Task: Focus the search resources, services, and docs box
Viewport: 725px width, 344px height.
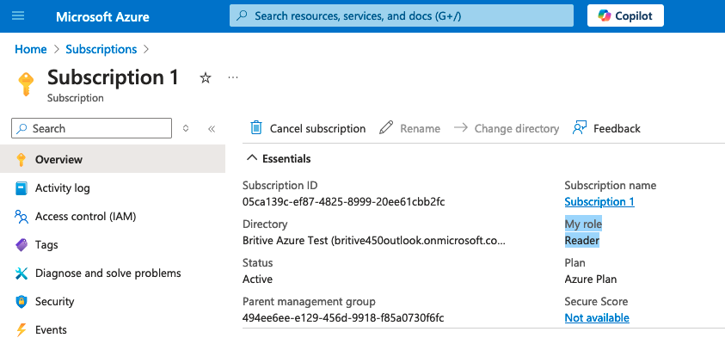Action: (402, 15)
